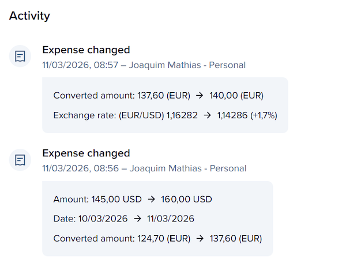346x263 pixels.
Task: Select first 'Expense changed' title
Action: [86, 50]
